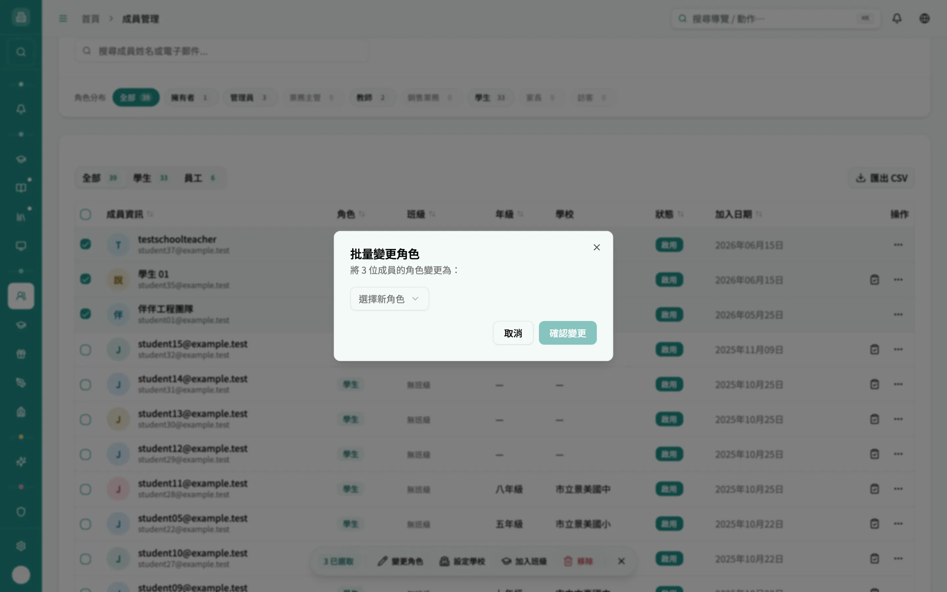Click the T avatar of testschoolteacher
Screen dimensions: 947x592
pos(118,245)
